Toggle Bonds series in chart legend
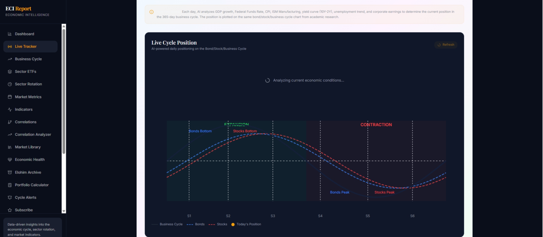This screenshot has height=237, width=543. (196, 224)
